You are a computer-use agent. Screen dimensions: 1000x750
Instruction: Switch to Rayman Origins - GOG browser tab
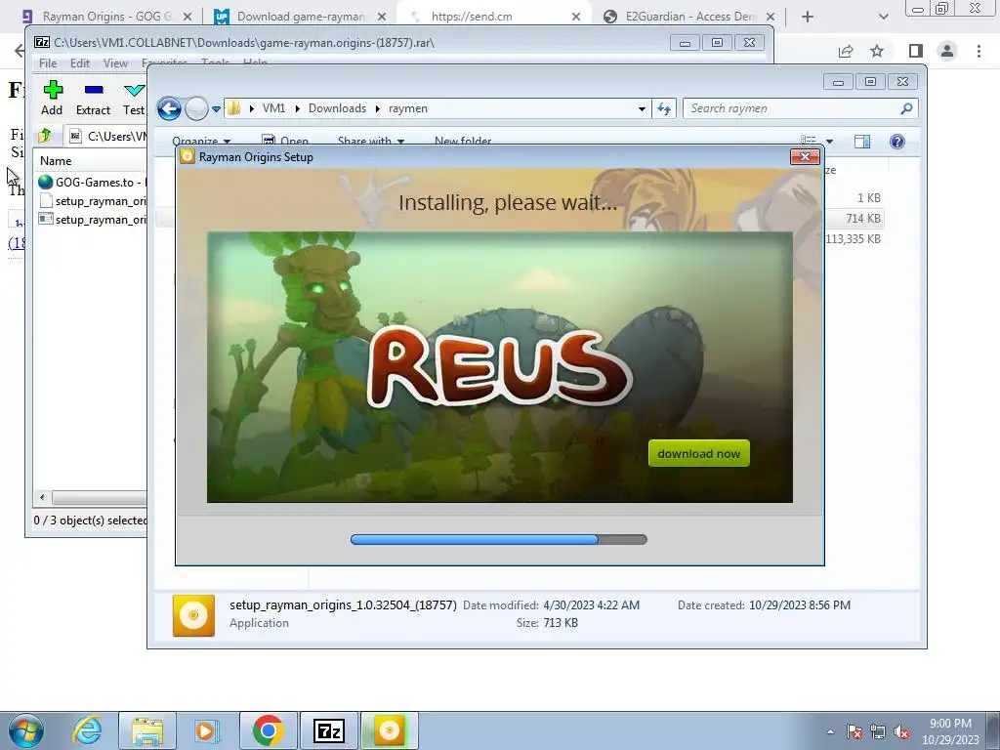[106, 17]
